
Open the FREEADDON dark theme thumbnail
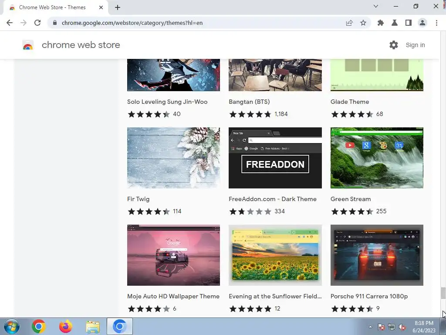click(x=275, y=158)
